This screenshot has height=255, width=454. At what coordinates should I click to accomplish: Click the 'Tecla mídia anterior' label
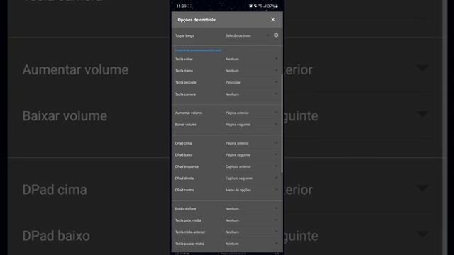[190, 232]
